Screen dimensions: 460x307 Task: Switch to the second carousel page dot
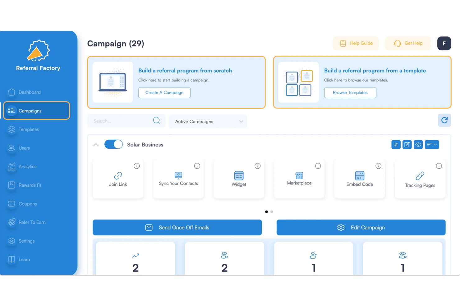coord(272,212)
